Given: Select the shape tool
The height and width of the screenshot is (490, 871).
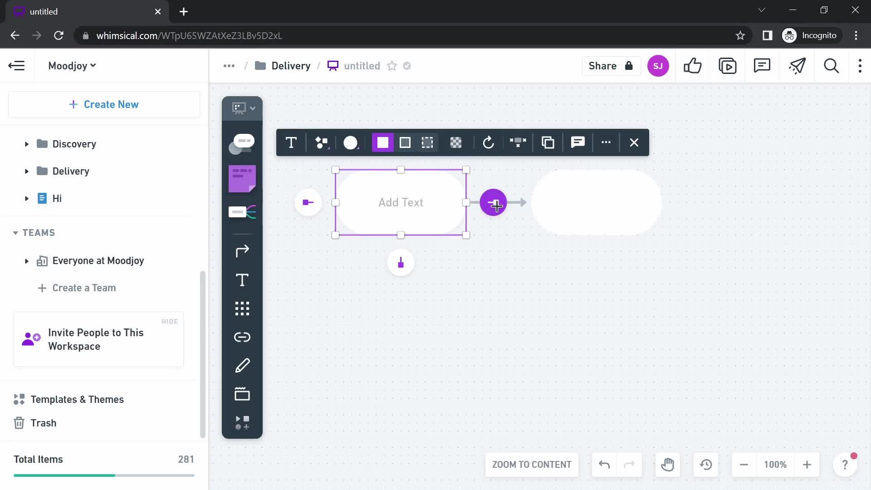Looking at the screenshot, I should tap(242, 144).
